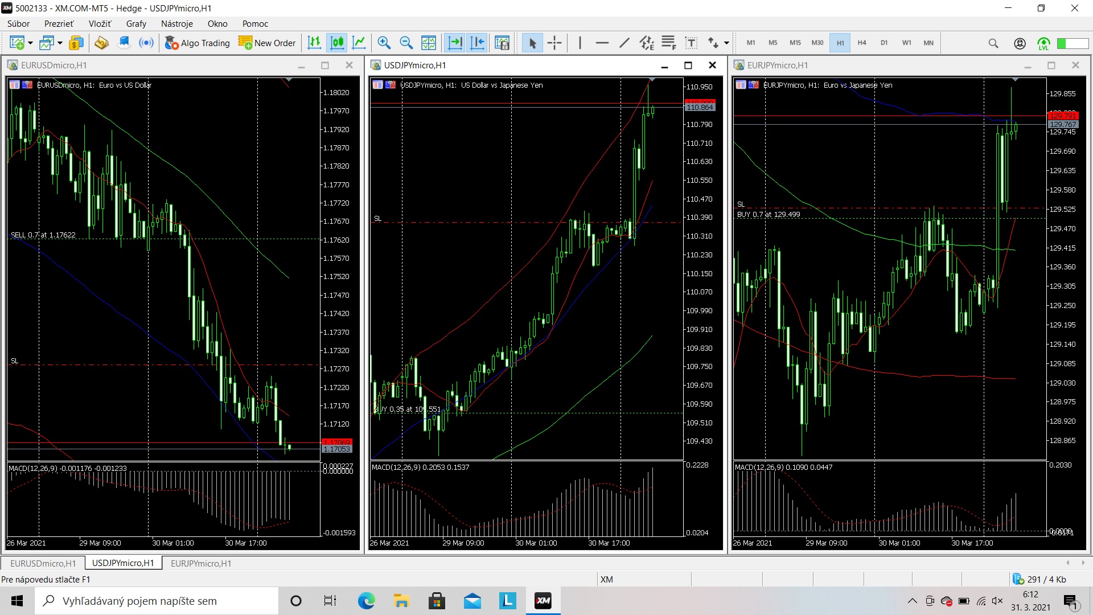Switch timeframe to MN
Viewport: 1093px width, 615px height.
click(x=928, y=43)
